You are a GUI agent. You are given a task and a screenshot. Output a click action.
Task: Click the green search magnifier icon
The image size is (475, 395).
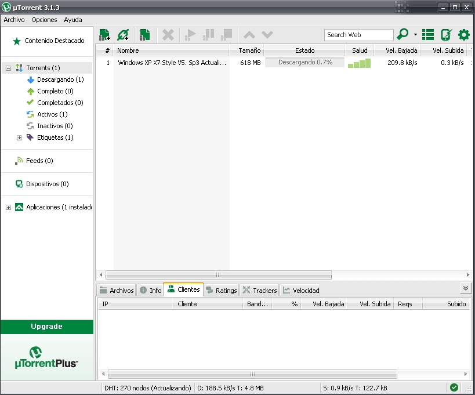coord(403,35)
